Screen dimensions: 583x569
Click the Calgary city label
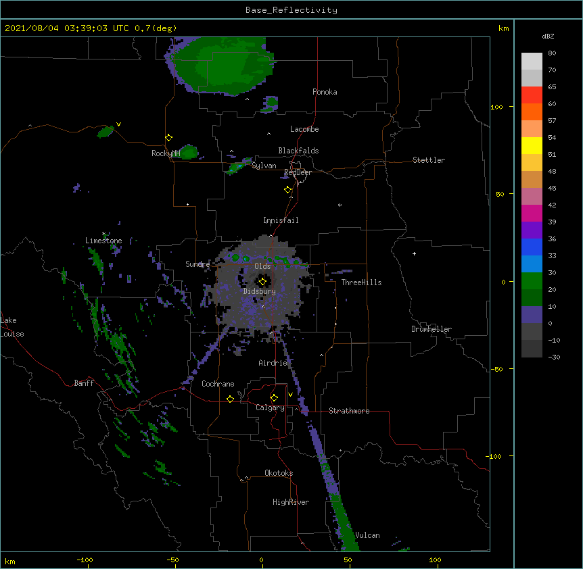click(270, 407)
